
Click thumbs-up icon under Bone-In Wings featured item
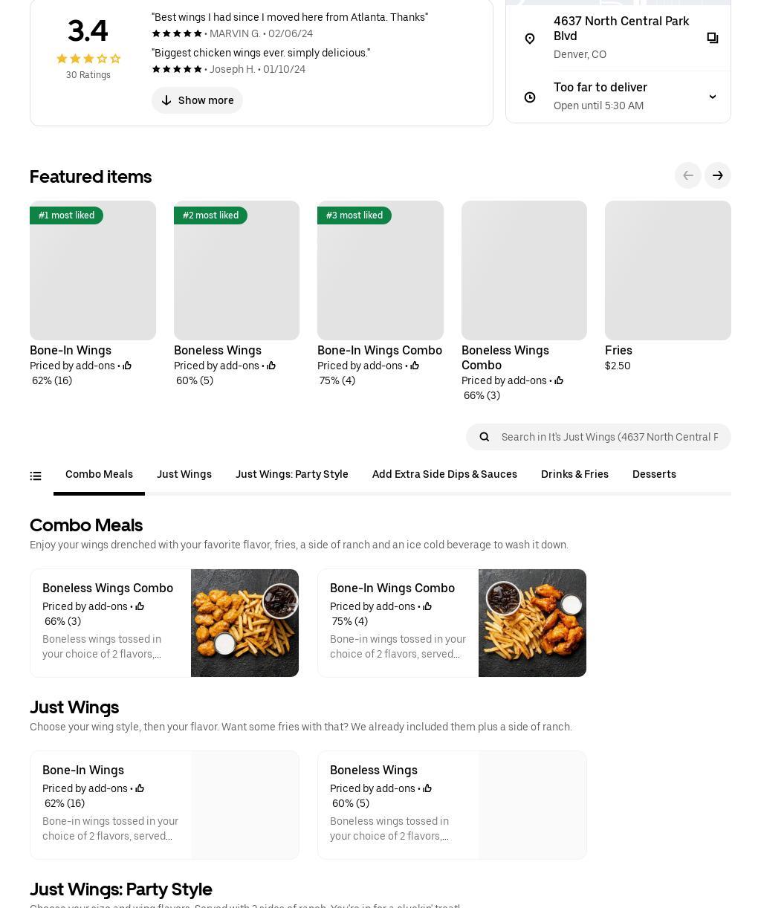point(127,366)
